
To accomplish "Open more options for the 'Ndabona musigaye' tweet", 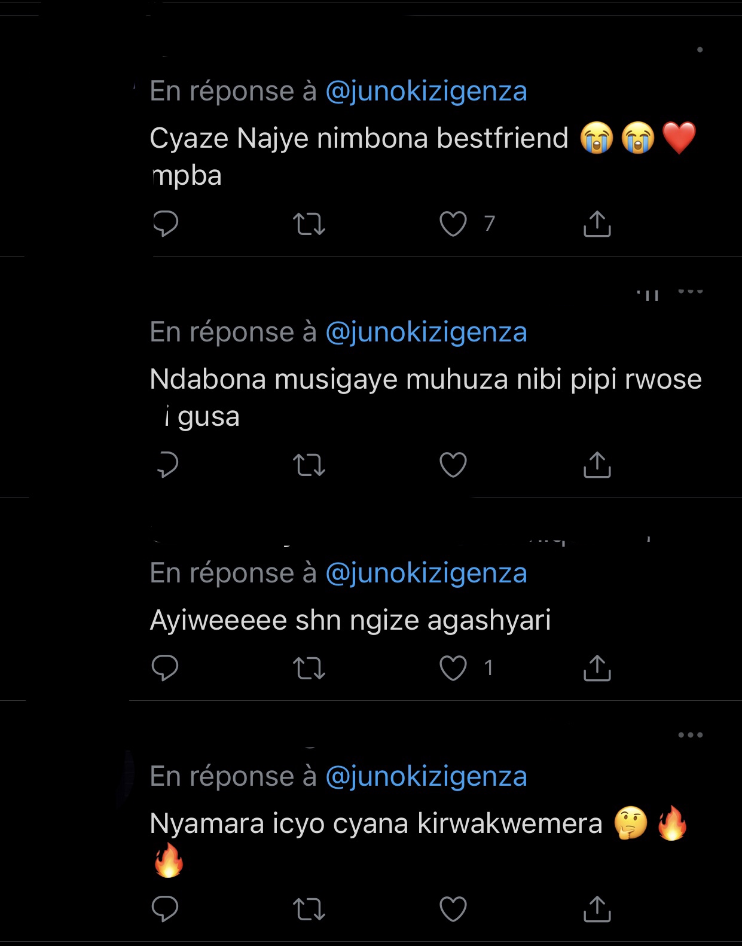I will click(x=691, y=292).
